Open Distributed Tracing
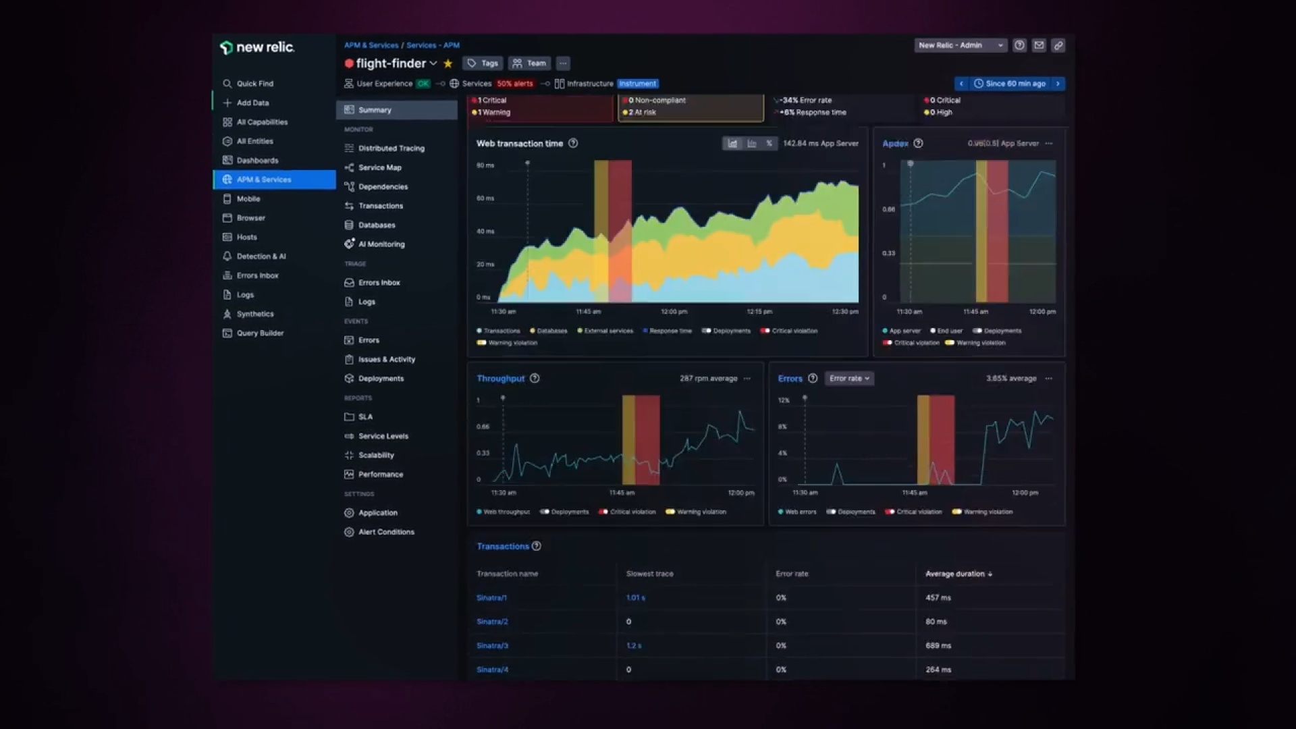Viewport: 1296px width, 729px height. [x=385, y=148]
